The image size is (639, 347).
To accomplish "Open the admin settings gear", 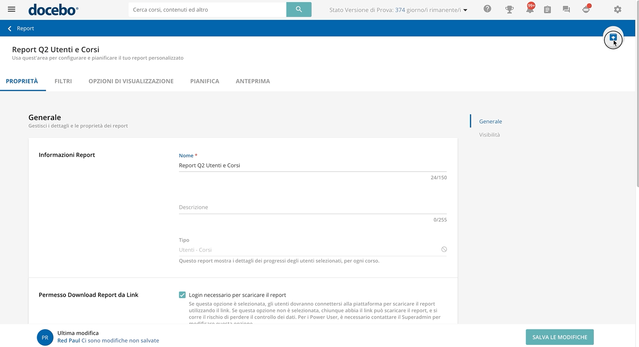I will [x=617, y=9].
